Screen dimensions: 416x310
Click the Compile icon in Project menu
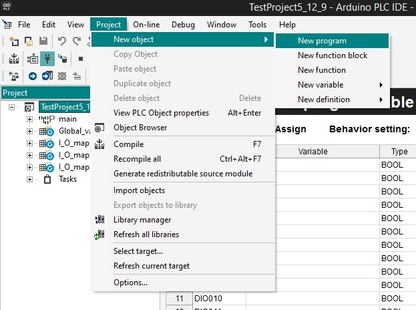(x=99, y=144)
